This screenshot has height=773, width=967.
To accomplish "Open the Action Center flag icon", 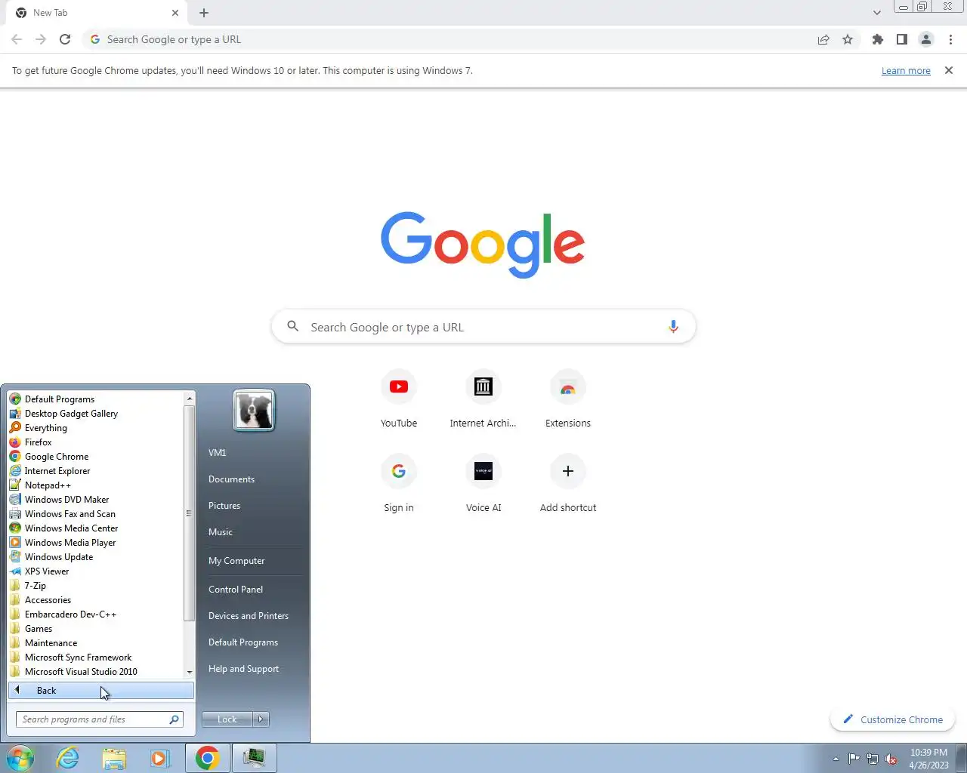I will [x=854, y=759].
